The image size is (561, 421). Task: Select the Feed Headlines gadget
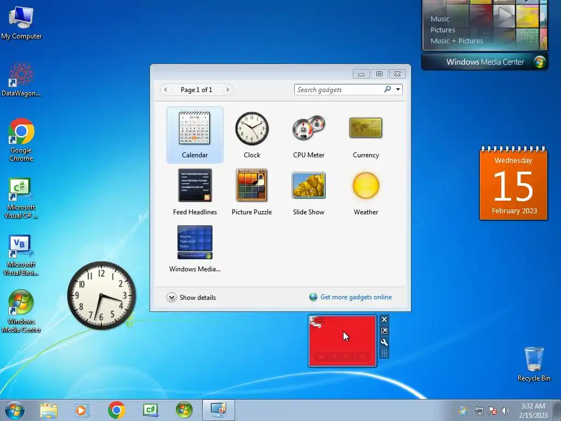[194, 191]
